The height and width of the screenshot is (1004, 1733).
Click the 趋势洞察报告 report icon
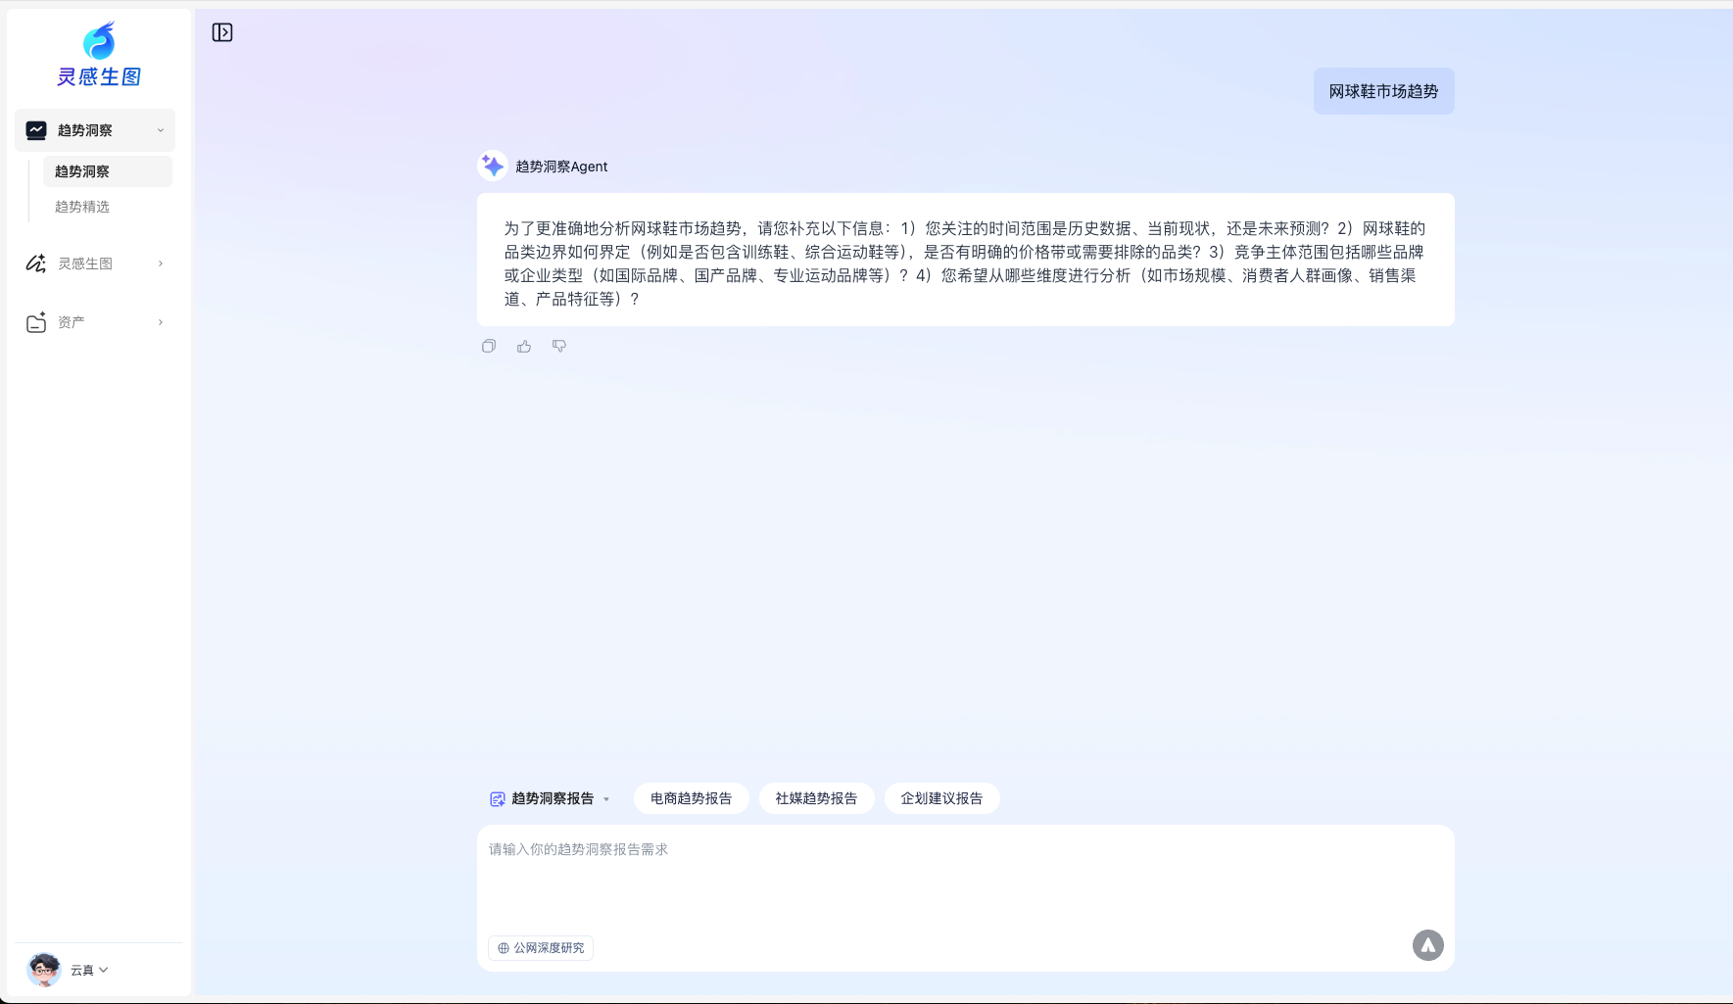coord(498,799)
